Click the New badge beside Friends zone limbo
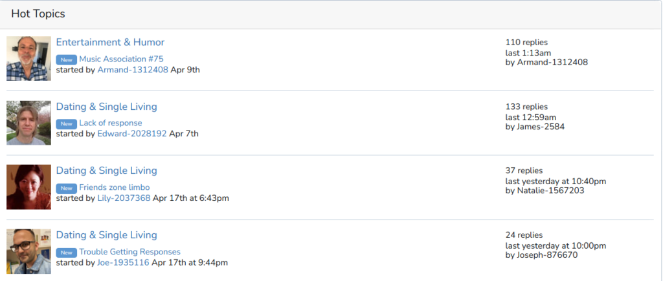The image size is (663, 281). pos(67,188)
